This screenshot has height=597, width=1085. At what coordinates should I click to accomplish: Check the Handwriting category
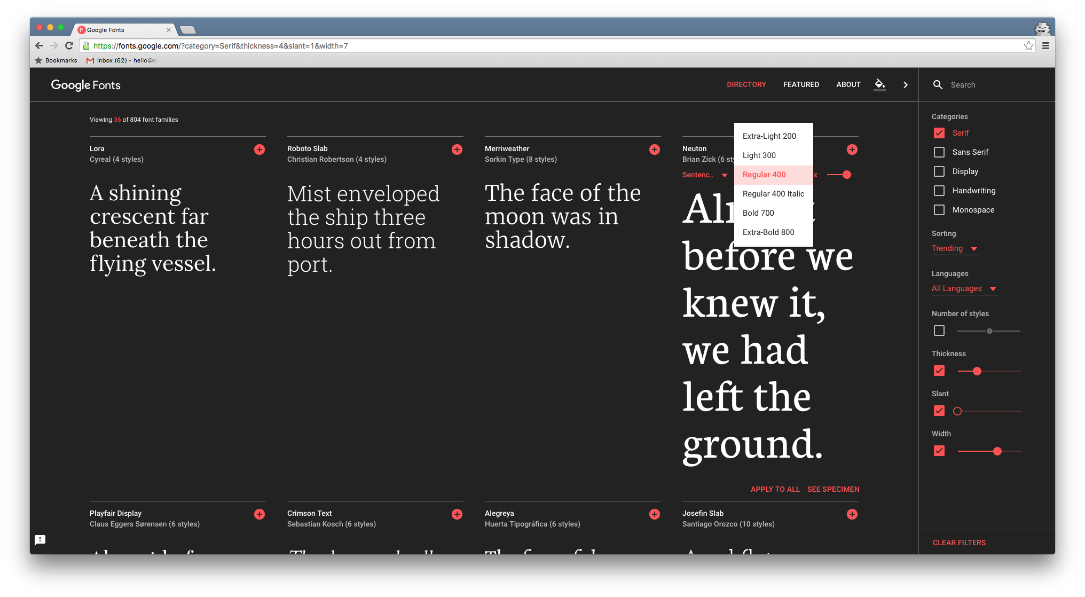coord(939,191)
